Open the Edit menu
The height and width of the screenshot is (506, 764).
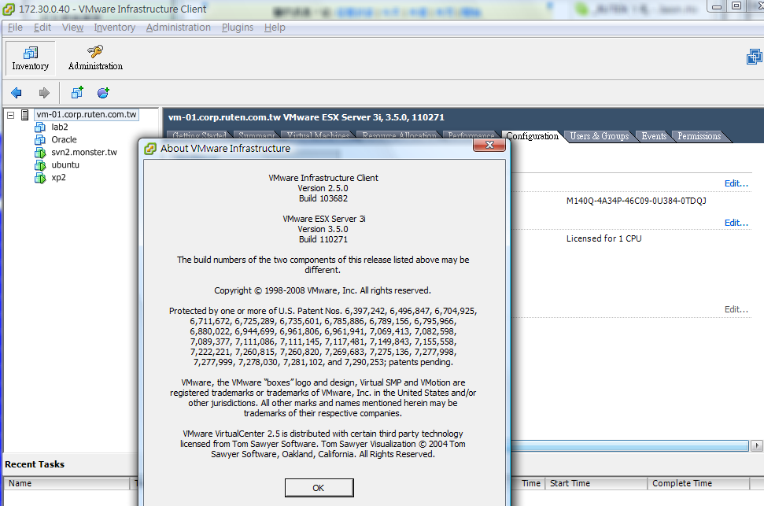point(42,28)
